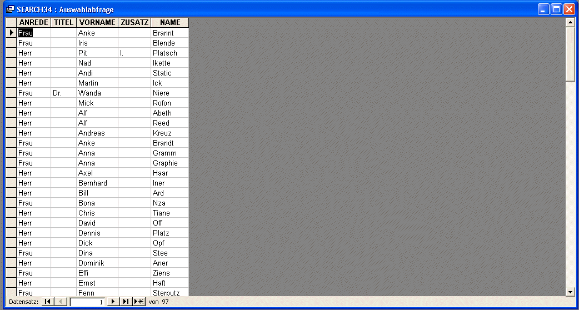Select row selector for Wanda Niere
The width and height of the screenshot is (579, 310).
[11, 93]
